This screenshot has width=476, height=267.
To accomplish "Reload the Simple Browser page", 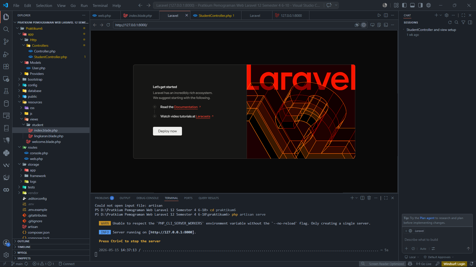I will [108, 25].
